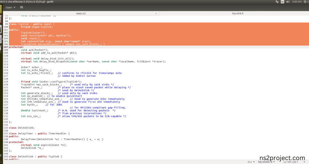Viewport: 309px width, 164px height.
Task: Click "void recv(Packet* pkt, Handler*);" line
Action: point(46,36)
